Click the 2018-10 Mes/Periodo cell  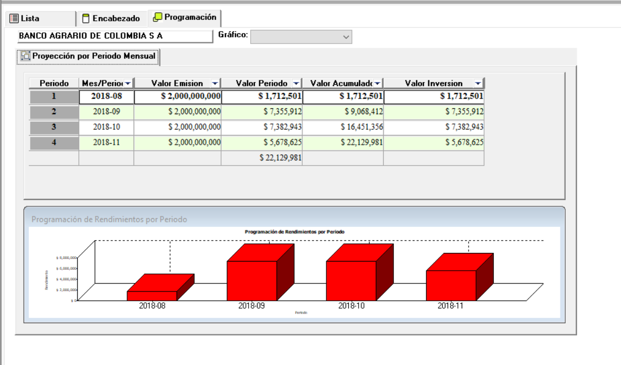pyautogui.click(x=106, y=128)
